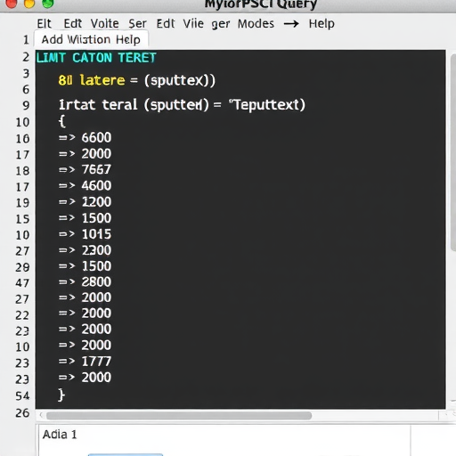
Task: Click the yellow latere variable text
Action: click(102, 80)
